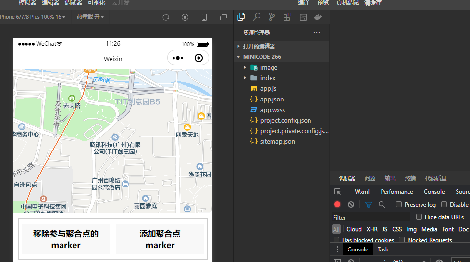Enable the Has blocked cookies checkbox
Image resolution: width=470 pixels, height=262 pixels.
pos(336,240)
